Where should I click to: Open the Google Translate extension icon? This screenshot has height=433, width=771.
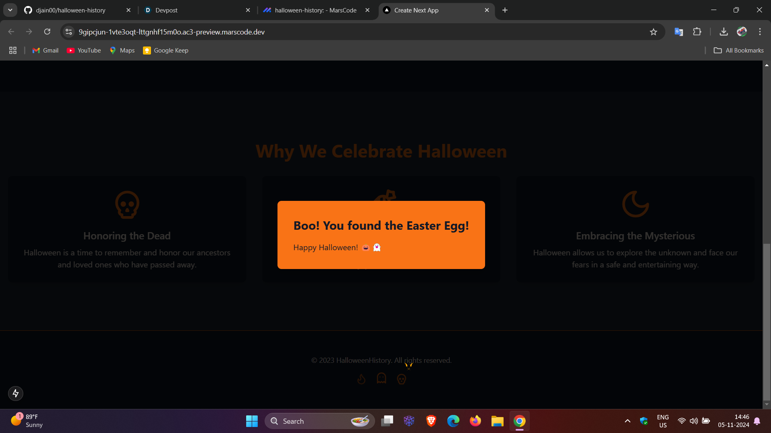tap(679, 32)
